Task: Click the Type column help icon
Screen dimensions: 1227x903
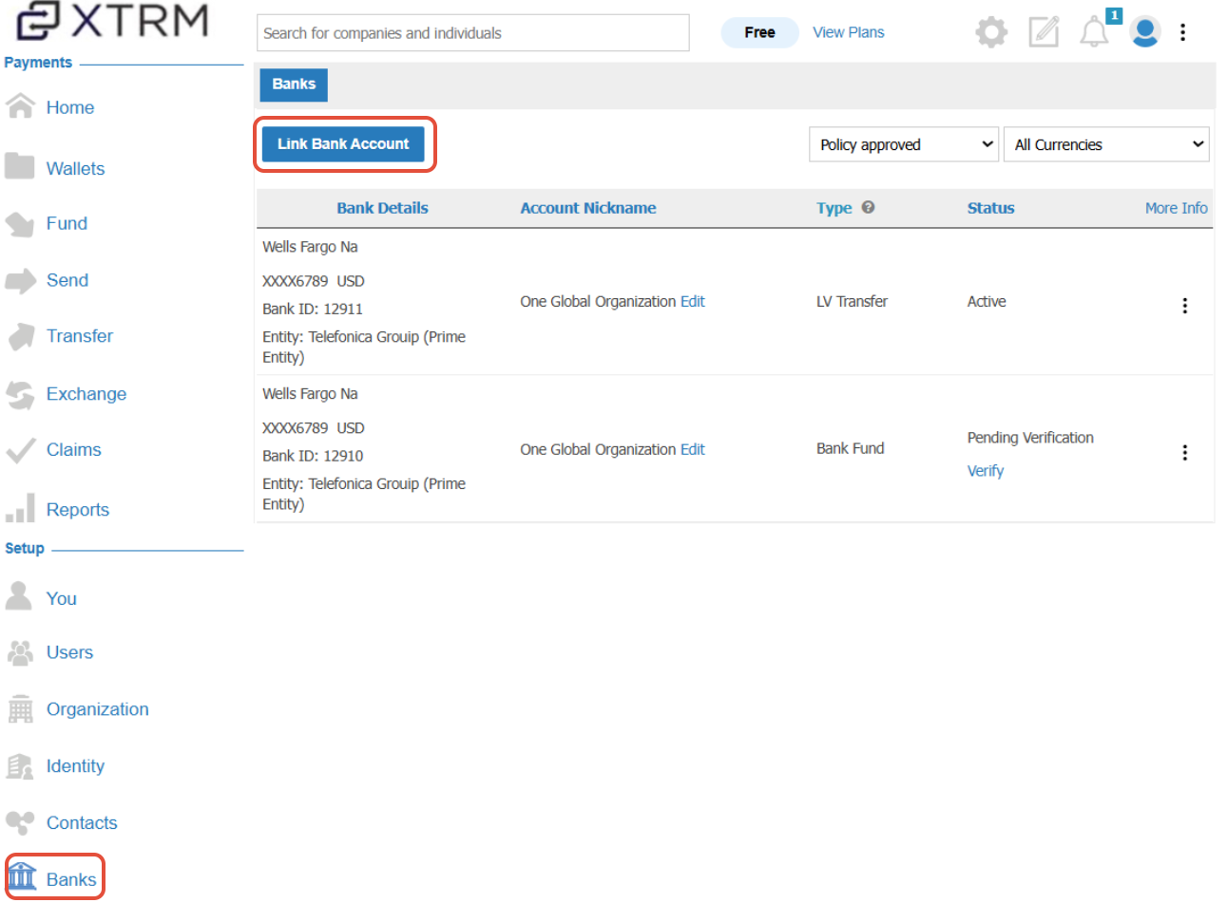Action: [x=868, y=207]
